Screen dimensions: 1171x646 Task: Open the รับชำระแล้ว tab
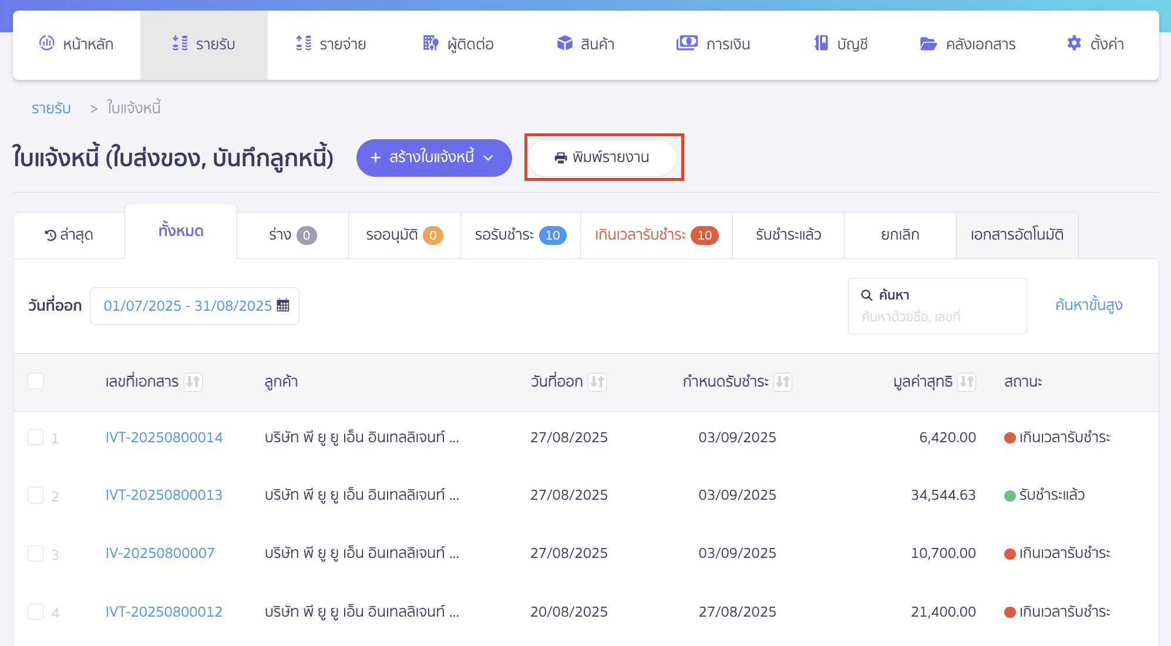coord(788,235)
